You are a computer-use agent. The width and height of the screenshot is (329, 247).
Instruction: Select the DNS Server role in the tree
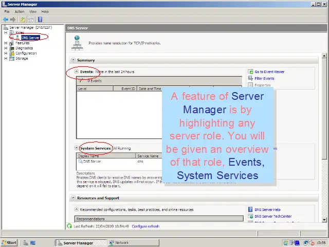click(30, 38)
